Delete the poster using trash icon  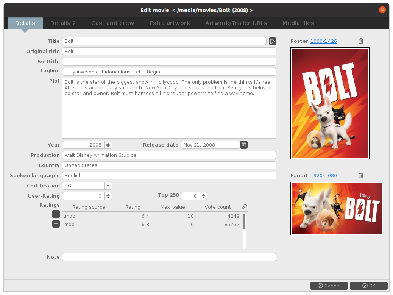point(361,41)
